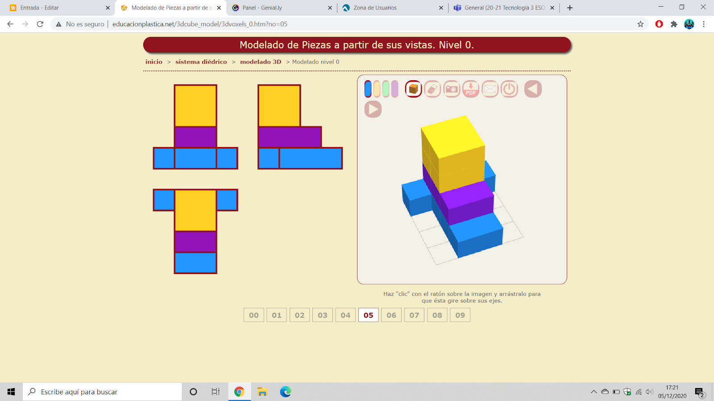Open the network Wi-Fi icon

pos(639,392)
